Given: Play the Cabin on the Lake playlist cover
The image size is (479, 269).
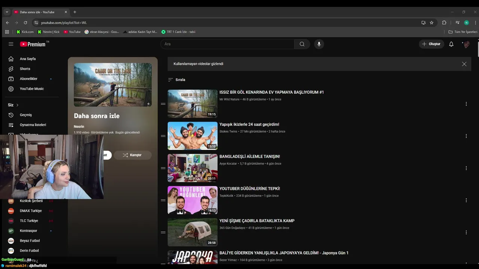Looking at the screenshot, I should (113, 85).
